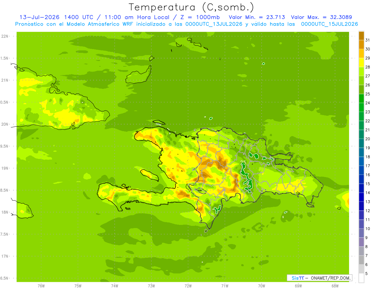Click the 'Valor Min. = 23.713' value
This screenshot has height=290, width=376.
pyautogui.click(x=257, y=17)
